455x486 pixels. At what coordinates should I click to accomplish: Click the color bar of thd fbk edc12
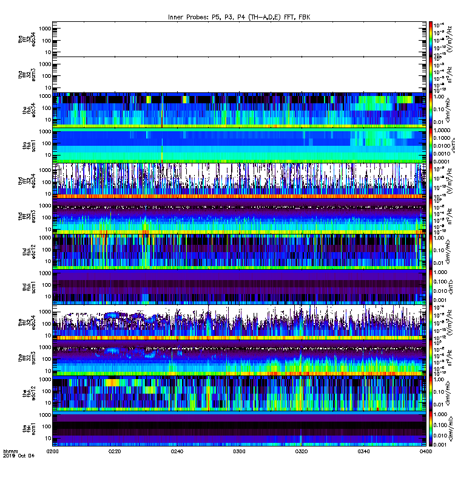click(x=431, y=252)
